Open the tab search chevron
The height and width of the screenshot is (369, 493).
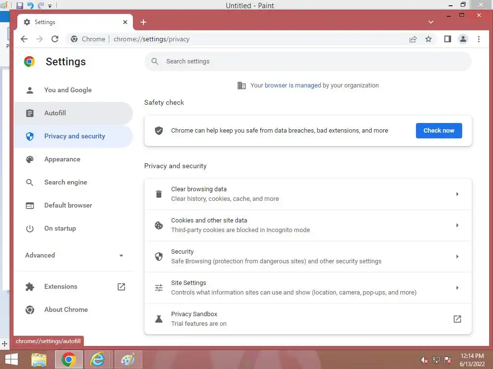[x=431, y=22]
